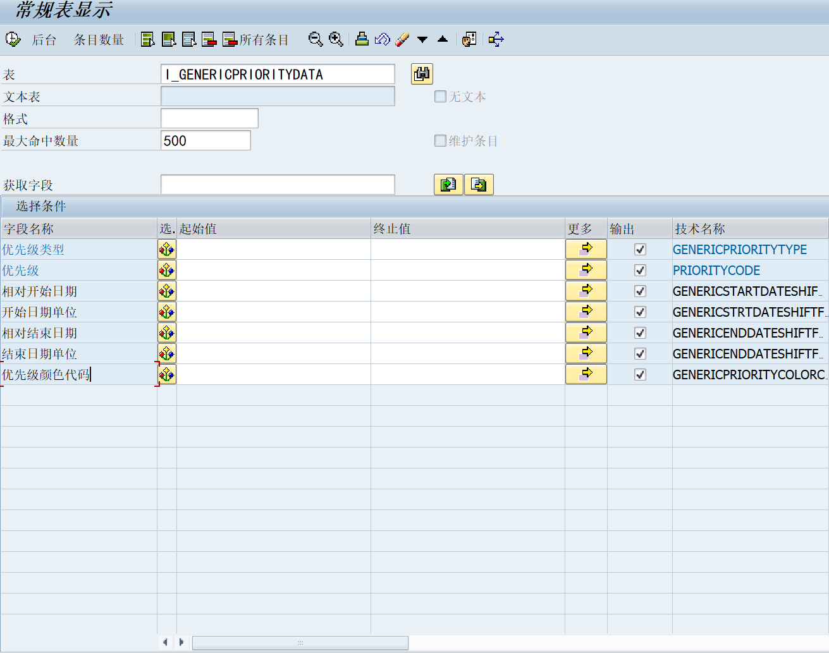Viewport: 829px width, 653px height.
Task: Click the 更多 arrow button for 相对开始日期
Action: pyautogui.click(x=586, y=291)
